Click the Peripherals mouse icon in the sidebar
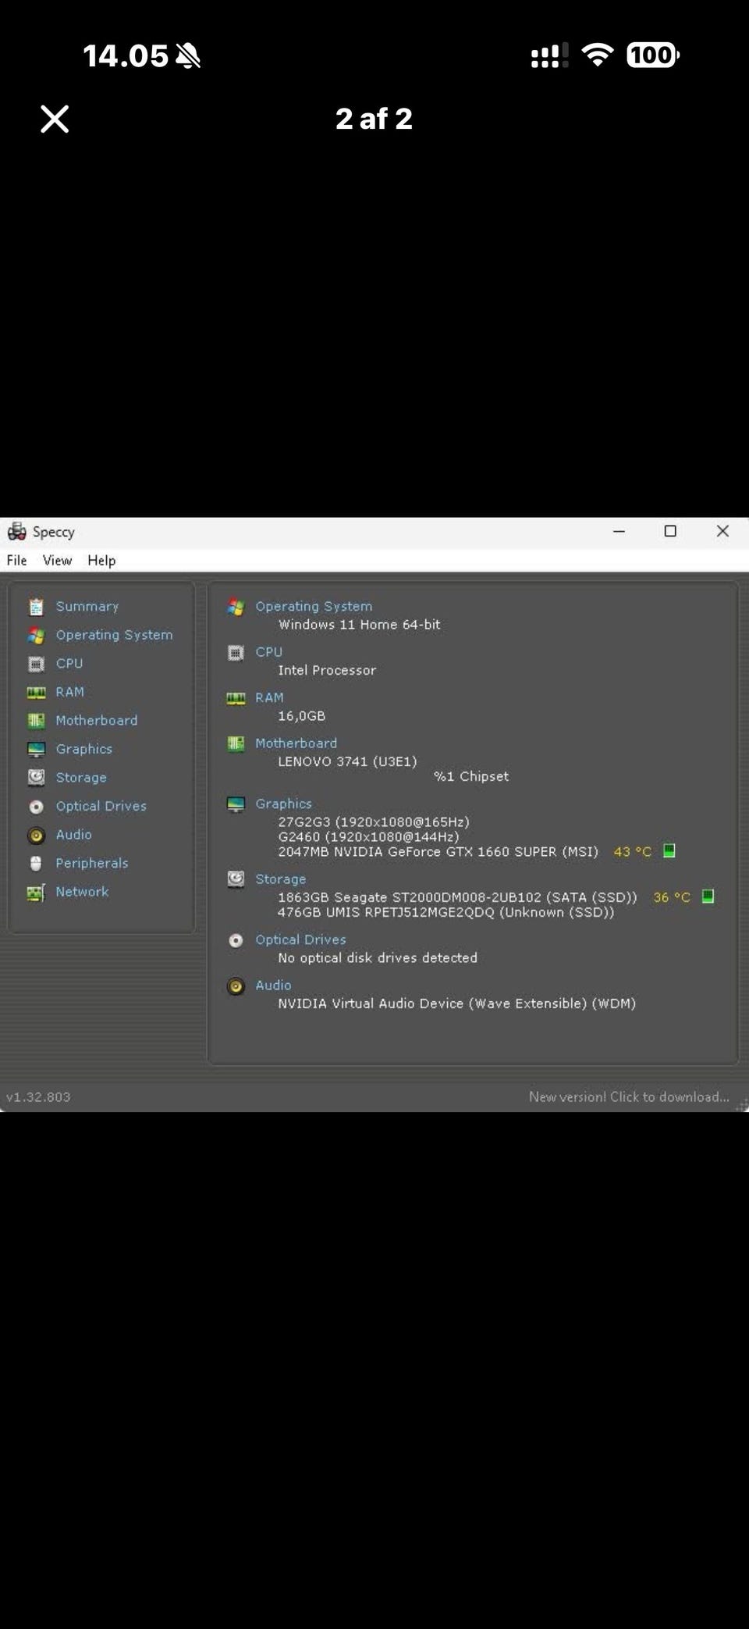This screenshot has width=749, height=1629. tap(36, 863)
